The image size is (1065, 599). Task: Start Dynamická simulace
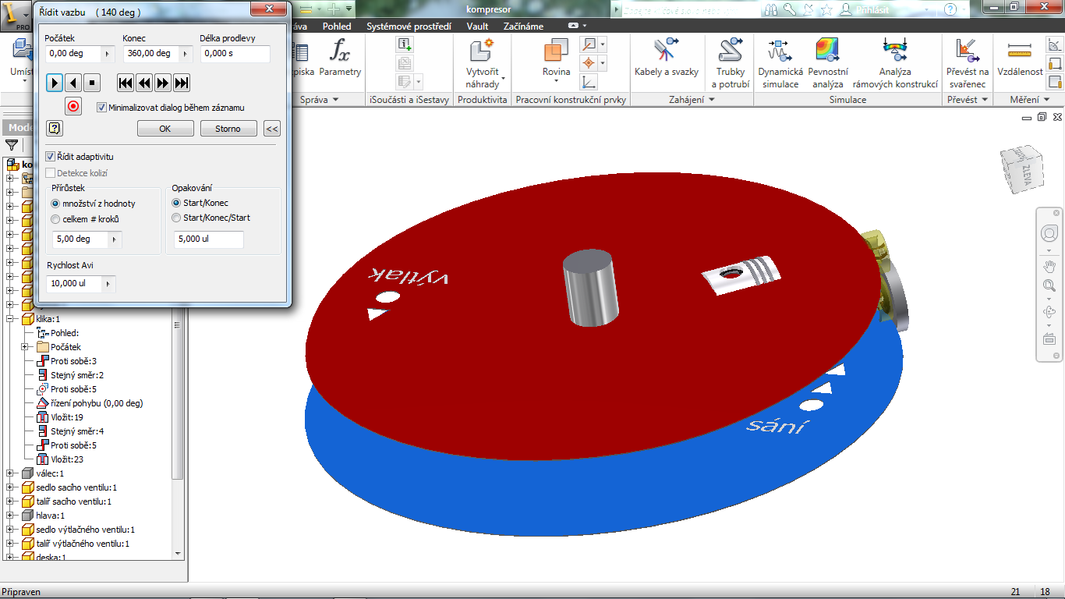[780, 62]
